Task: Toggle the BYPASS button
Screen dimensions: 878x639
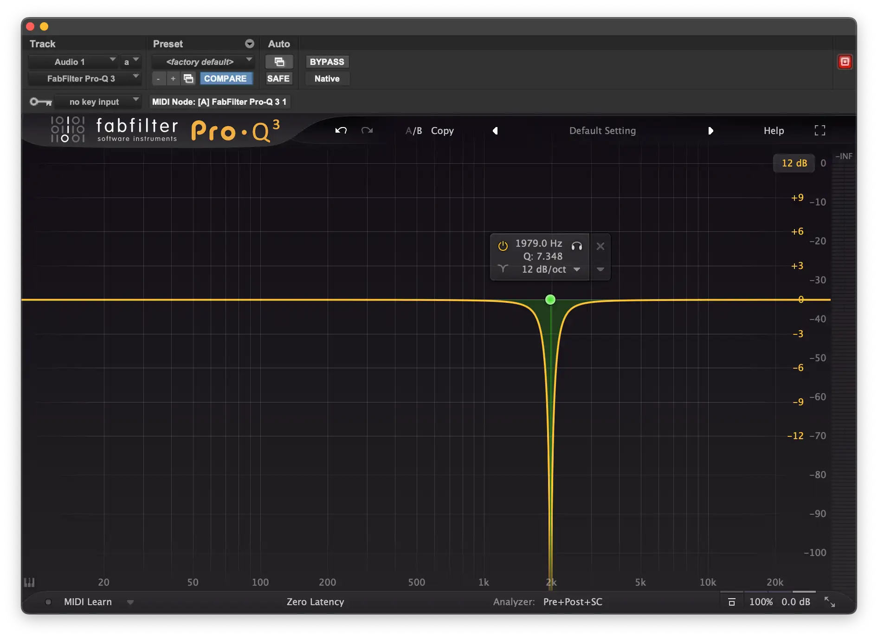Action: 327,62
